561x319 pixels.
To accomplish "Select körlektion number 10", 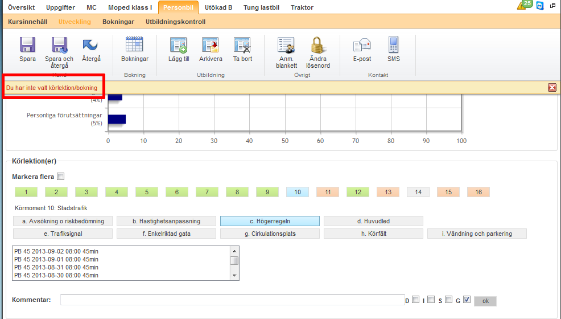I will click(x=298, y=192).
